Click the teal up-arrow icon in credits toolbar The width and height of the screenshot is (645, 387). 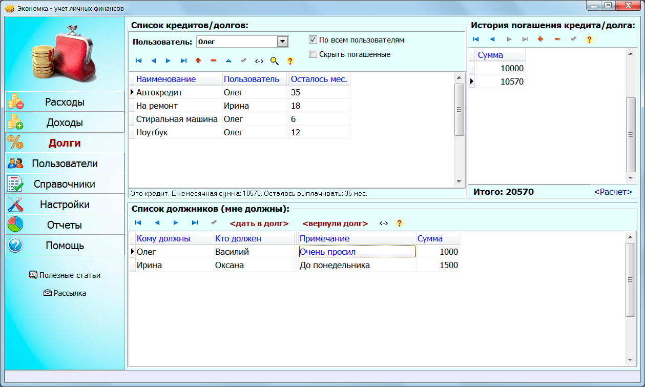pyautogui.click(x=228, y=61)
